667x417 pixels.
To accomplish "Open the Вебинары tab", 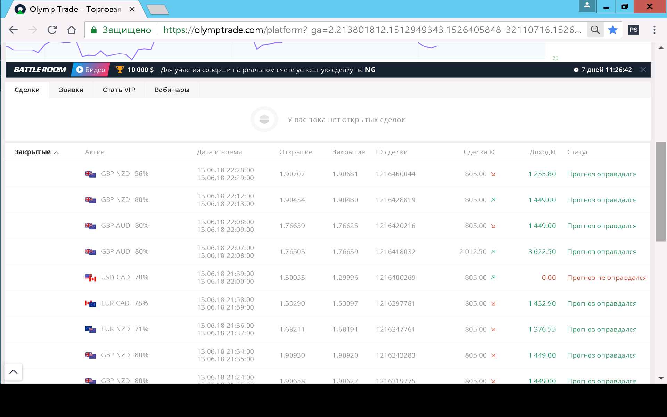I will (x=172, y=90).
